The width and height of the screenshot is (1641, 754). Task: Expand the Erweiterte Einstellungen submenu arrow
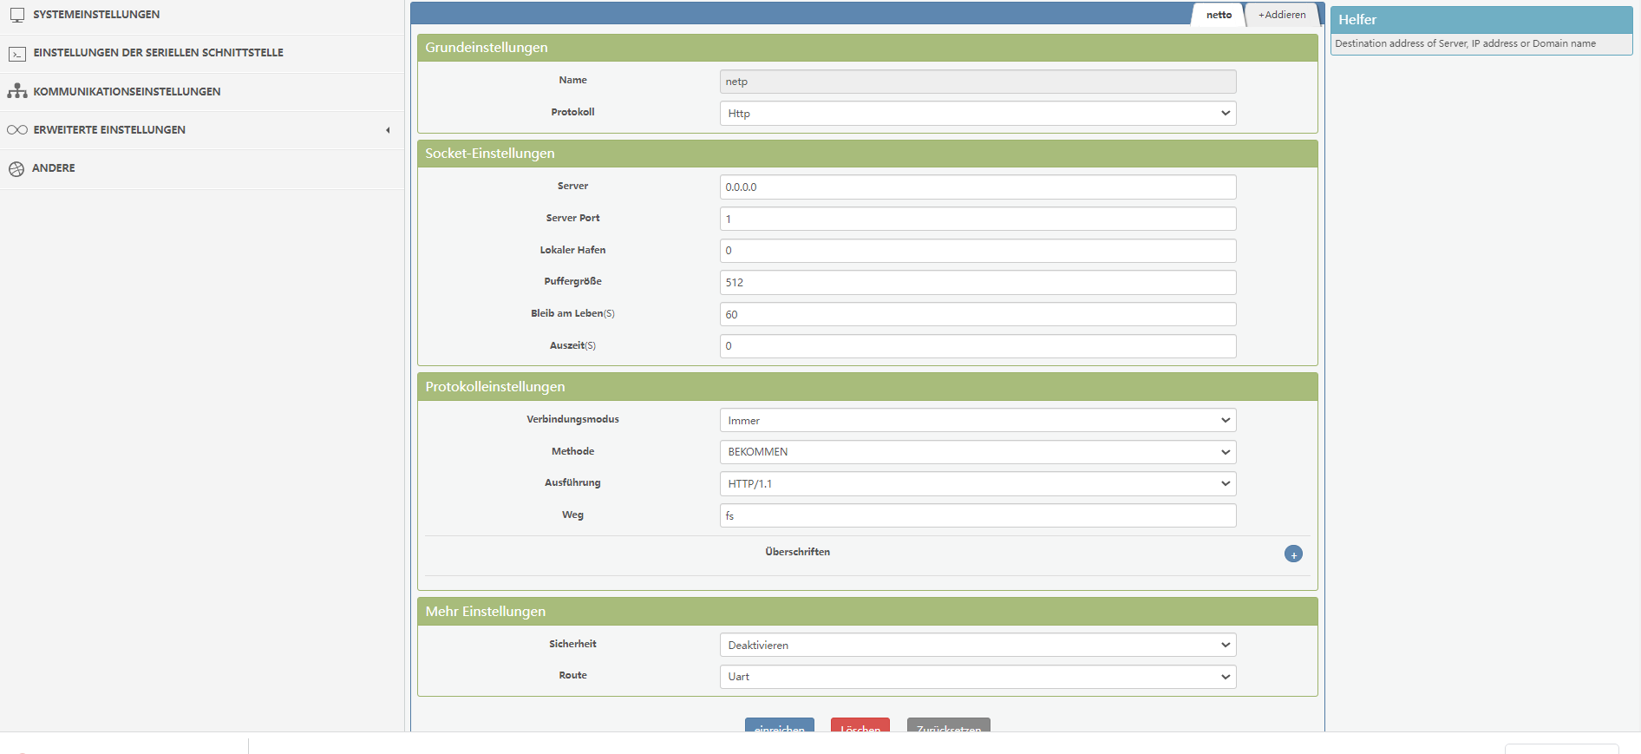(x=388, y=130)
